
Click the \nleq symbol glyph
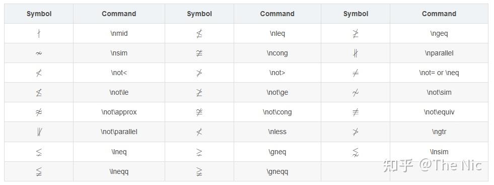(x=199, y=33)
